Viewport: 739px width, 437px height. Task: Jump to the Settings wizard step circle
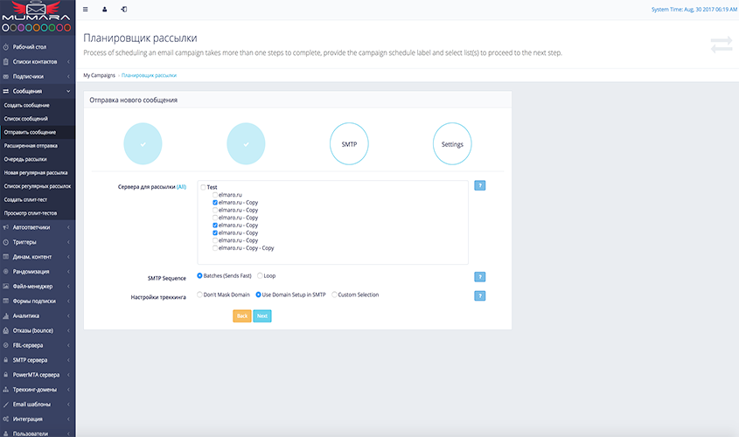[x=452, y=144]
